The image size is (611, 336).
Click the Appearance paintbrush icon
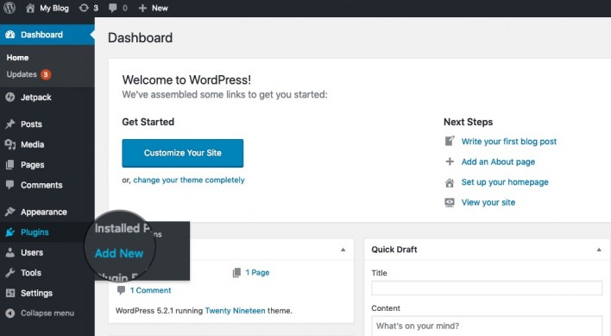[x=10, y=212]
